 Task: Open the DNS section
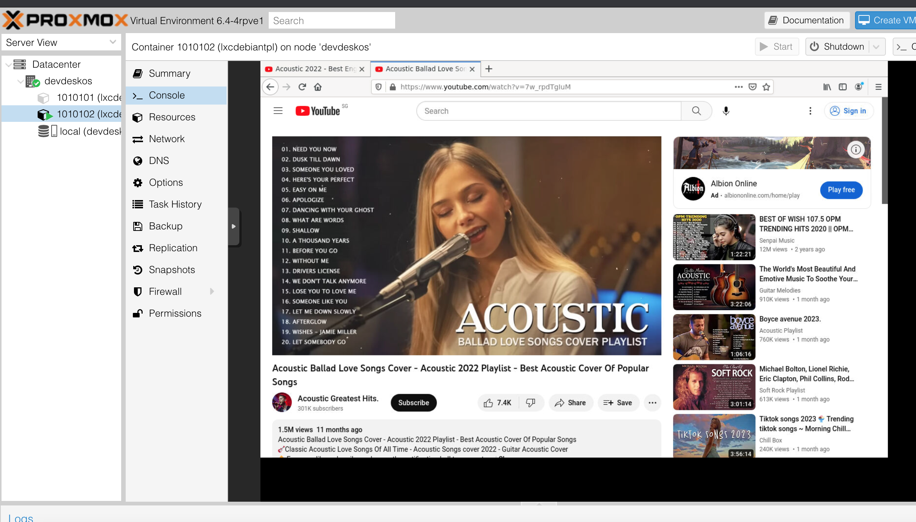176,161
